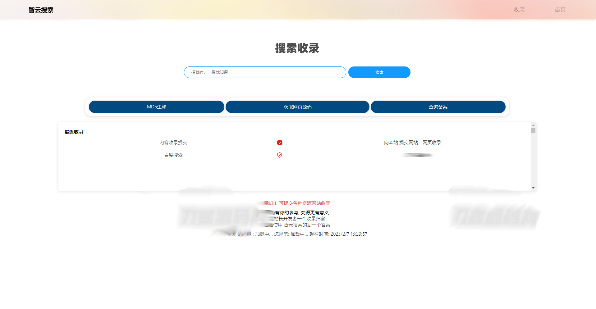
Task: Focus the 一搜就有 search input box
Action: tap(265, 72)
